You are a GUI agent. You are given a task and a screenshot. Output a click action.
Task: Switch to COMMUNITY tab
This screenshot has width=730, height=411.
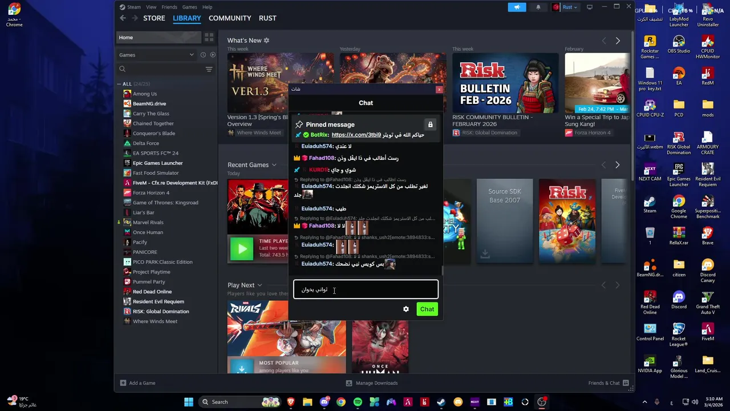(x=230, y=18)
